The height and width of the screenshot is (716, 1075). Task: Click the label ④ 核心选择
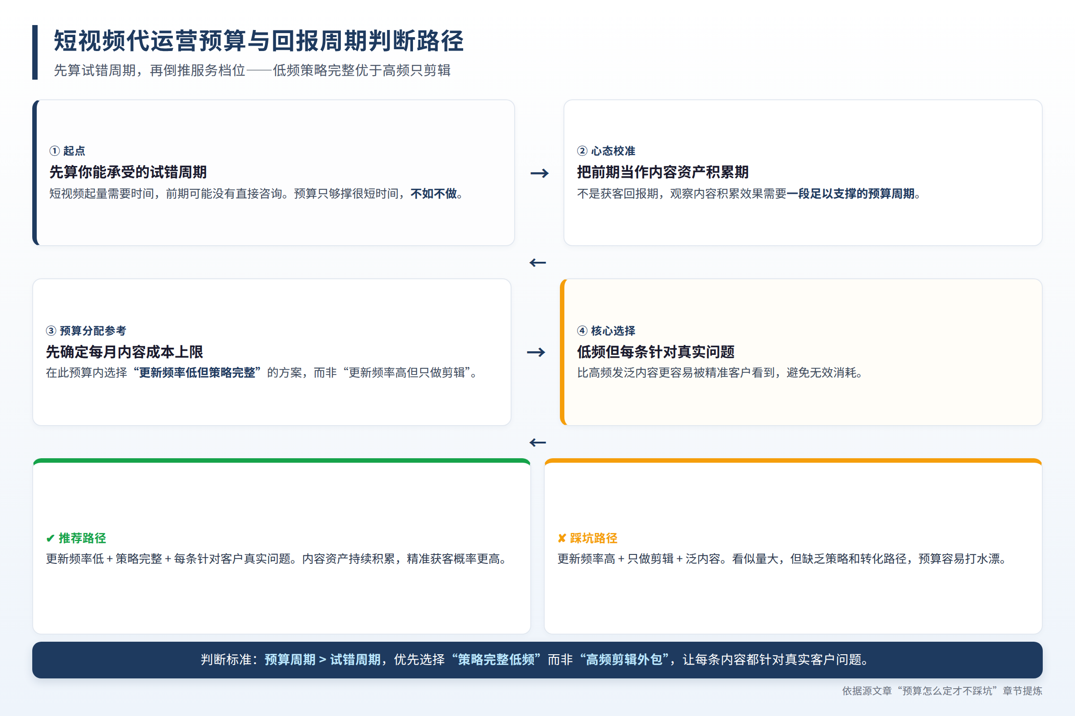click(x=606, y=331)
